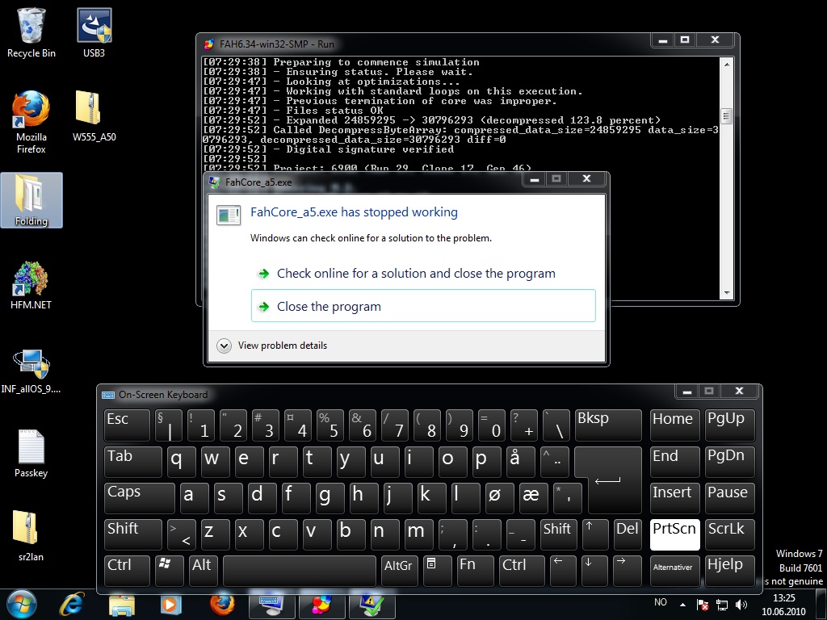
Task: Click the NO language indicator
Action: click(x=661, y=602)
